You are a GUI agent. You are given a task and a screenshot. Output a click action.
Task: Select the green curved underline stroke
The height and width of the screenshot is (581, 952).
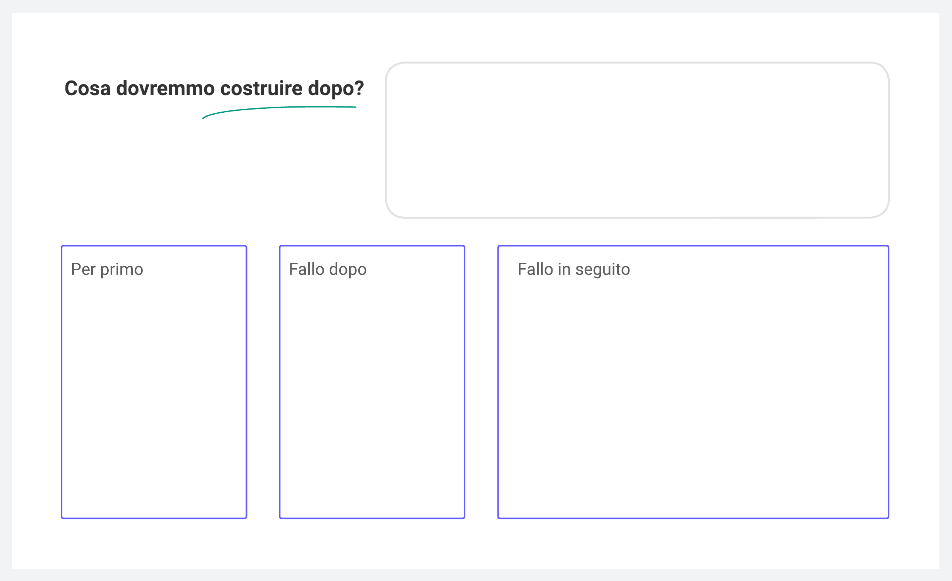click(x=278, y=108)
